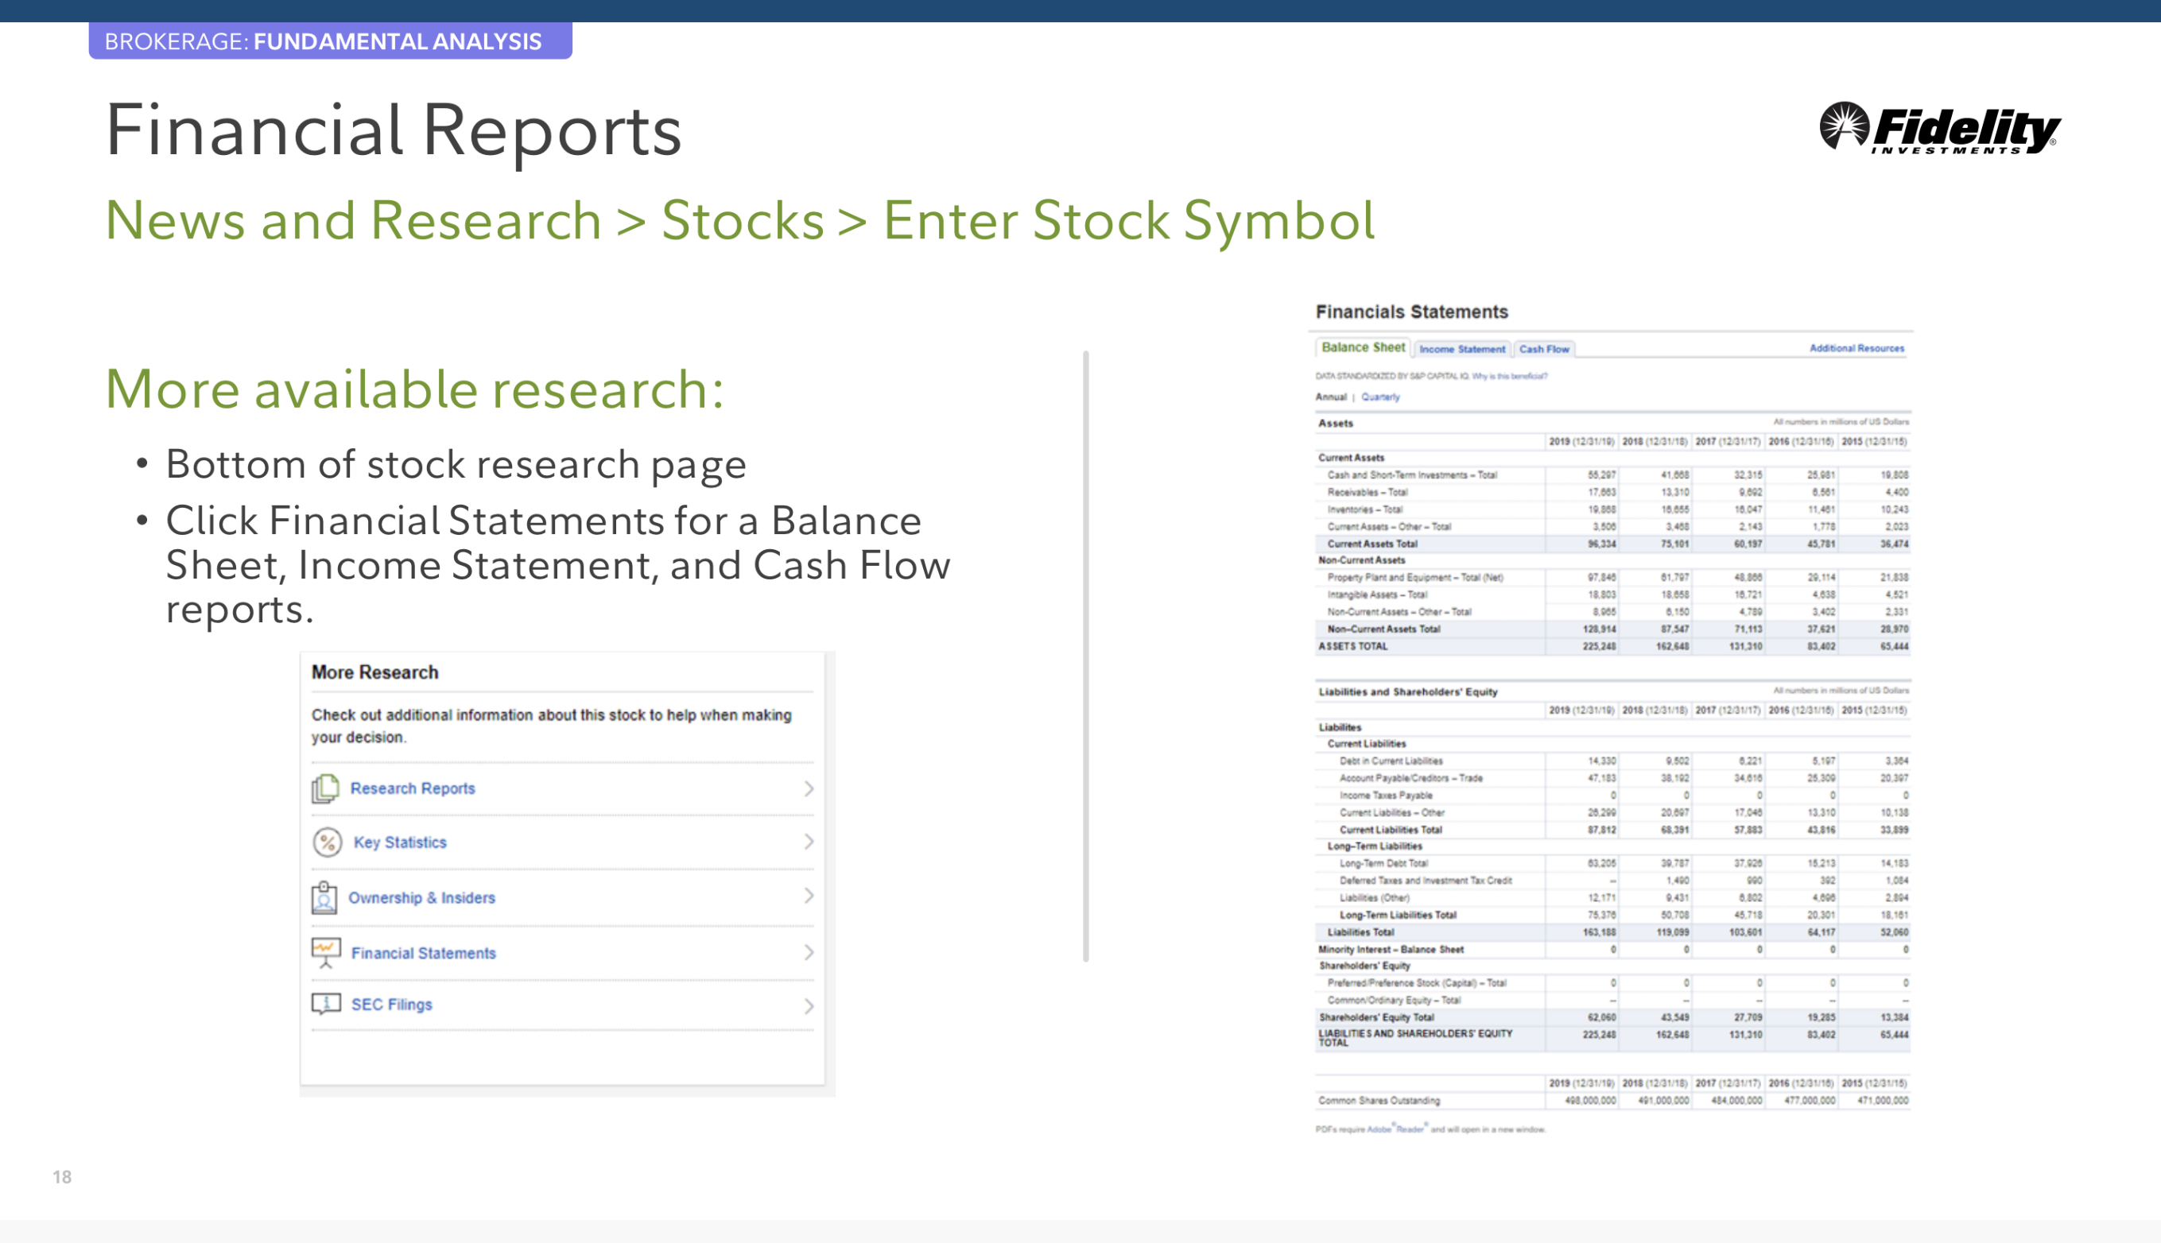Switch to the Quarterly view link
This screenshot has height=1243, width=2161.
pyautogui.click(x=1379, y=397)
